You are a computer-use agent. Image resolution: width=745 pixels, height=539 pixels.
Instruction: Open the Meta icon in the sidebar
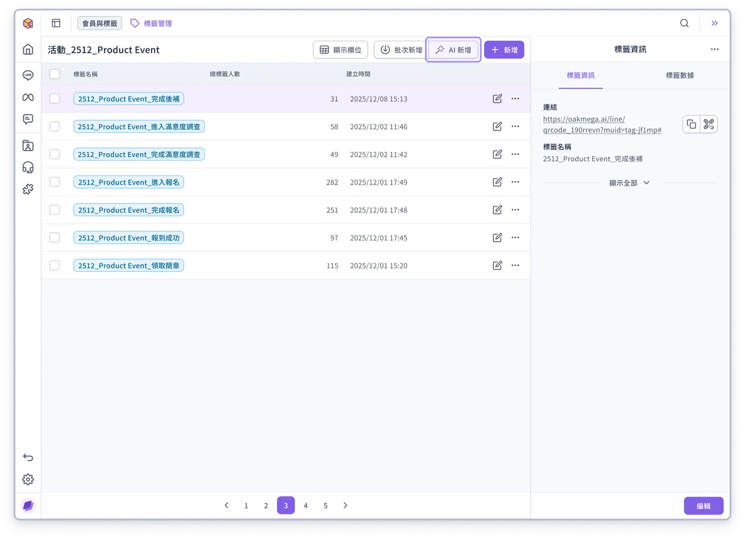click(28, 97)
